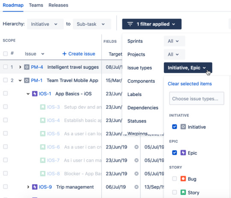This screenshot has width=231, height=198.
Task: Expand the PM-4 row
Action: 20,67
